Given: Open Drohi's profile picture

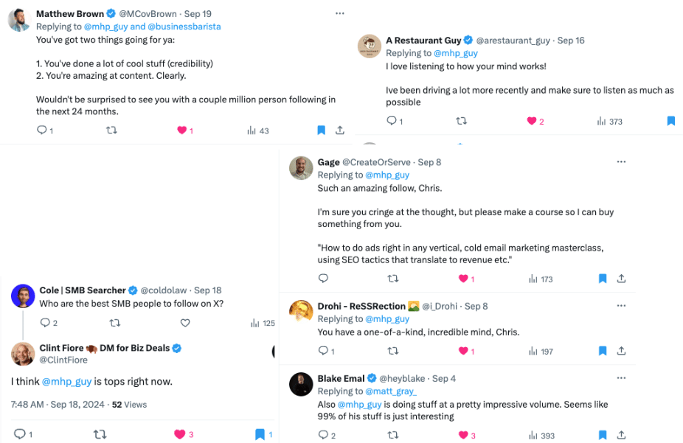Looking at the screenshot, I should click(x=301, y=312).
